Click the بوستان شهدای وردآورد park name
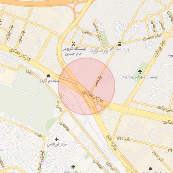173x173 pixels. tap(140, 77)
